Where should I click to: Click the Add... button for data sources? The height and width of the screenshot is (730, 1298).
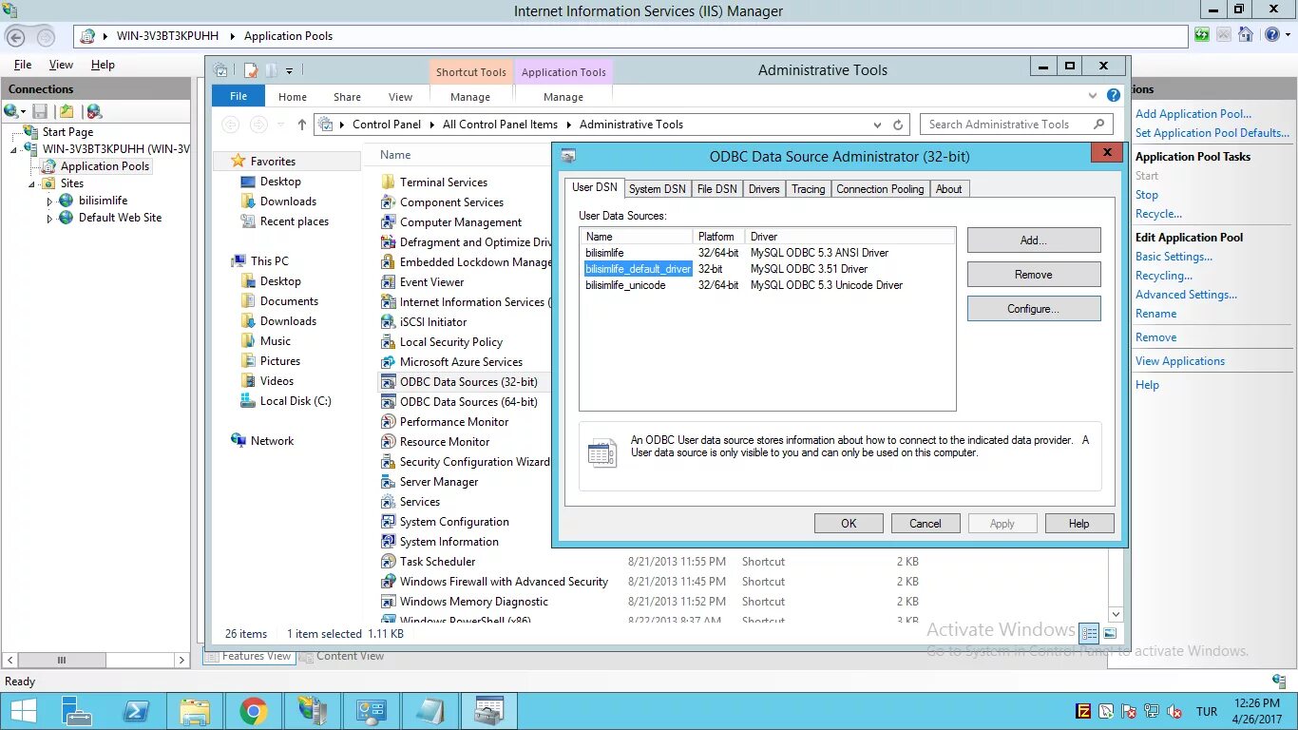coord(1034,240)
